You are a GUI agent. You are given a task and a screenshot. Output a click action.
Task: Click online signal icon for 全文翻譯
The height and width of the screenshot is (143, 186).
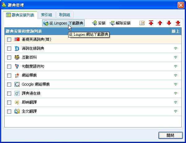tap(175, 111)
